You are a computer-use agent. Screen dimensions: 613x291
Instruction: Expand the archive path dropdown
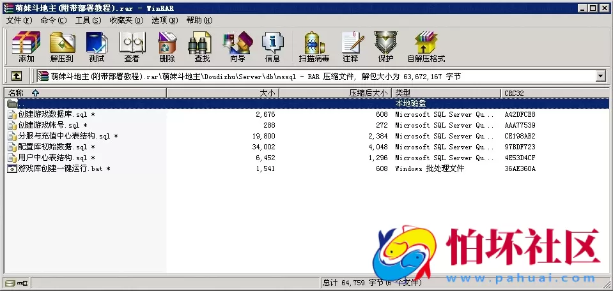coord(600,76)
